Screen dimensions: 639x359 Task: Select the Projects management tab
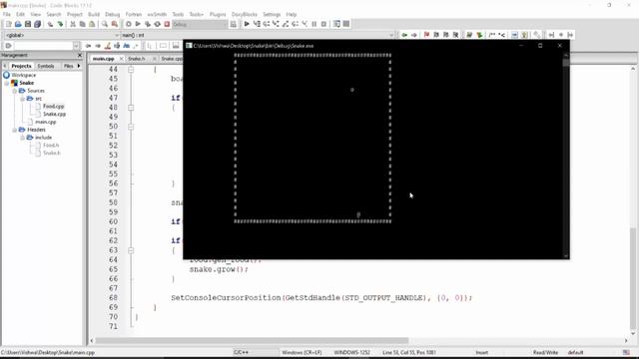pyautogui.click(x=21, y=66)
